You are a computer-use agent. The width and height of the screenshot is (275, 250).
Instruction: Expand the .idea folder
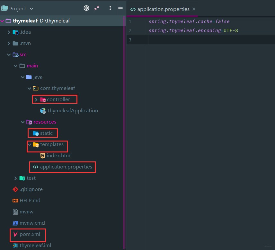coord(9,32)
